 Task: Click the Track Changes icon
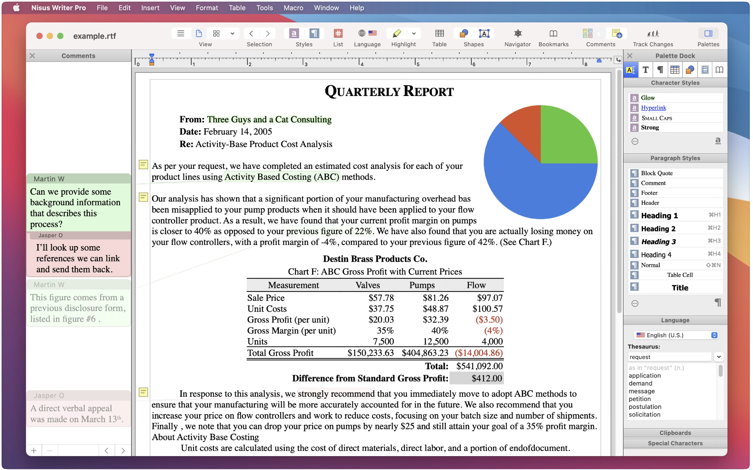[x=653, y=34]
